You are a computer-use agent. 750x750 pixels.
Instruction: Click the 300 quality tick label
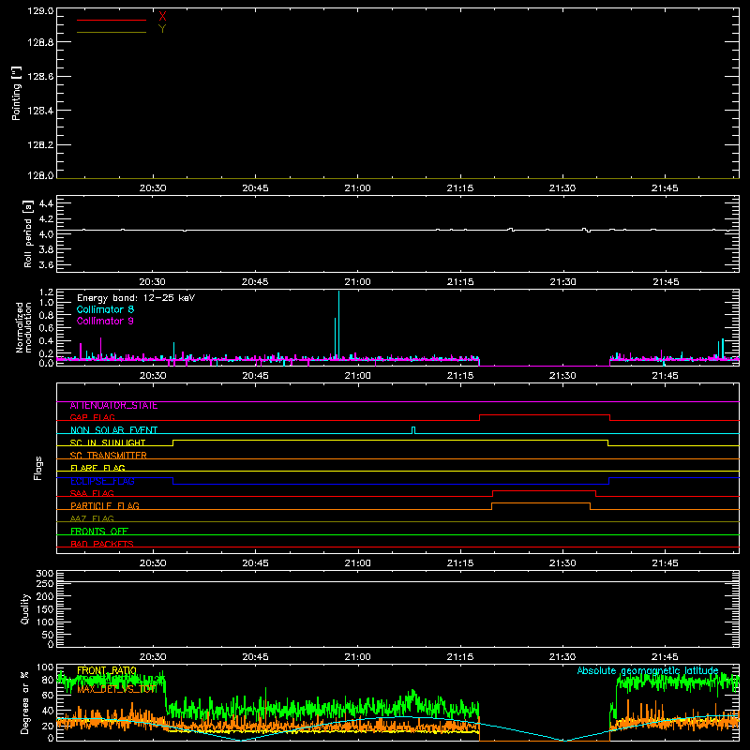[44, 574]
